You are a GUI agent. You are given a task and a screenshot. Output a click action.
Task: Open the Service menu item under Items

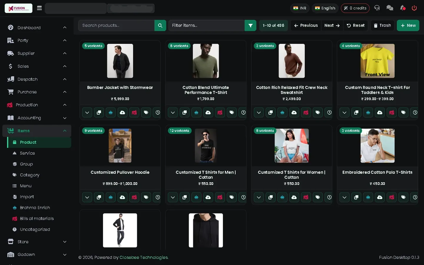pyautogui.click(x=39, y=153)
